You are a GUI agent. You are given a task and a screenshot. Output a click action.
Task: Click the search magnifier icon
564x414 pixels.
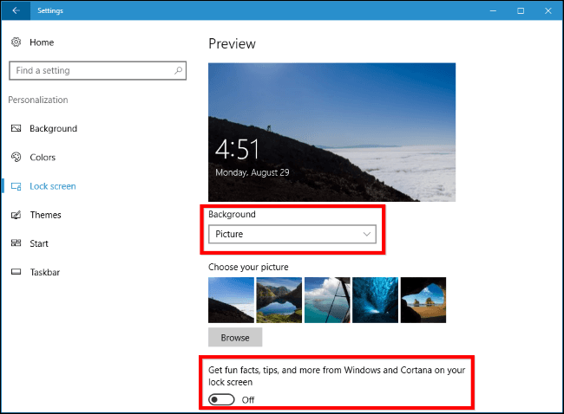coord(178,70)
